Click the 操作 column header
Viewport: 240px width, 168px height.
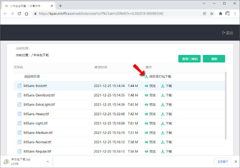148,67
